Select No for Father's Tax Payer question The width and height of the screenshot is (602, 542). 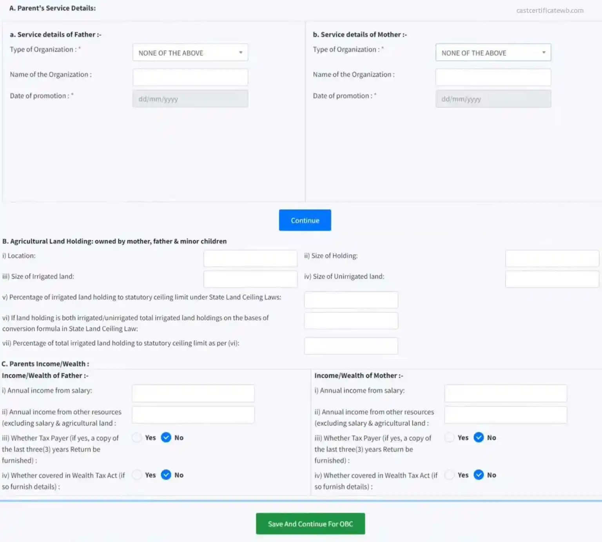pos(166,437)
